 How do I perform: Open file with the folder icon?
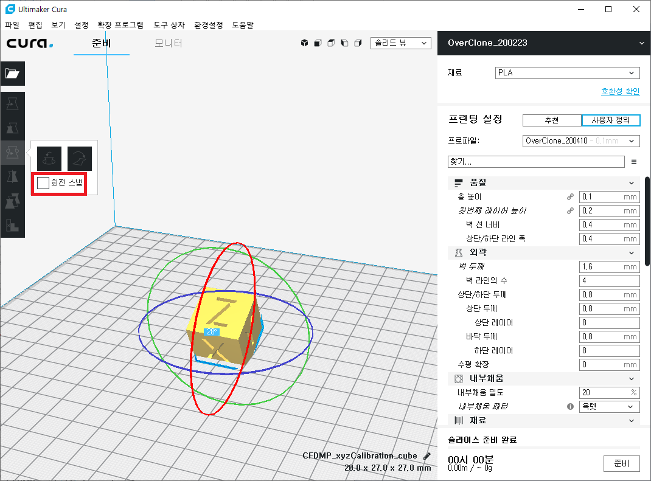tap(12, 74)
